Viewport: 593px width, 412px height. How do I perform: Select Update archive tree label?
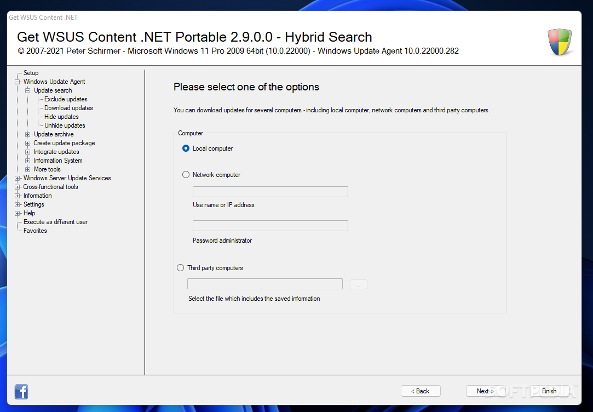[54, 134]
